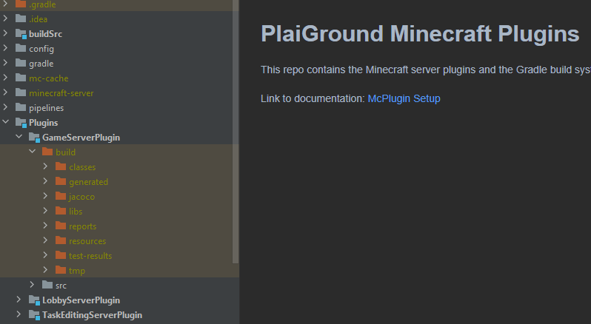Viewport: 591px width, 324px height.
Task: Click the LobbyServerPlugin module icon
Action: click(x=34, y=300)
